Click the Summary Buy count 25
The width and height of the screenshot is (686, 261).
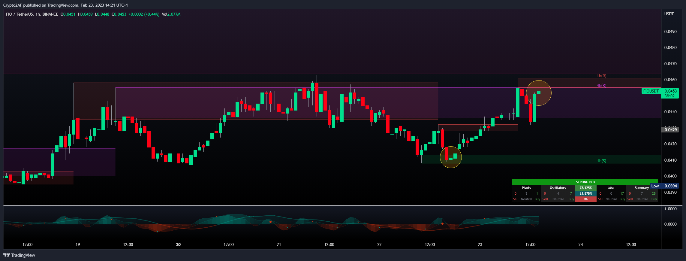[x=654, y=193]
